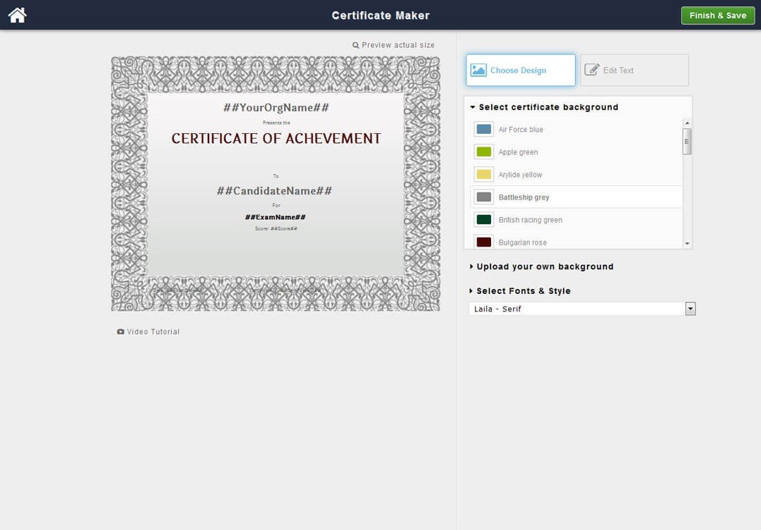Click the background list scroll up arrow
The height and width of the screenshot is (530, 761).
point(687,123)
